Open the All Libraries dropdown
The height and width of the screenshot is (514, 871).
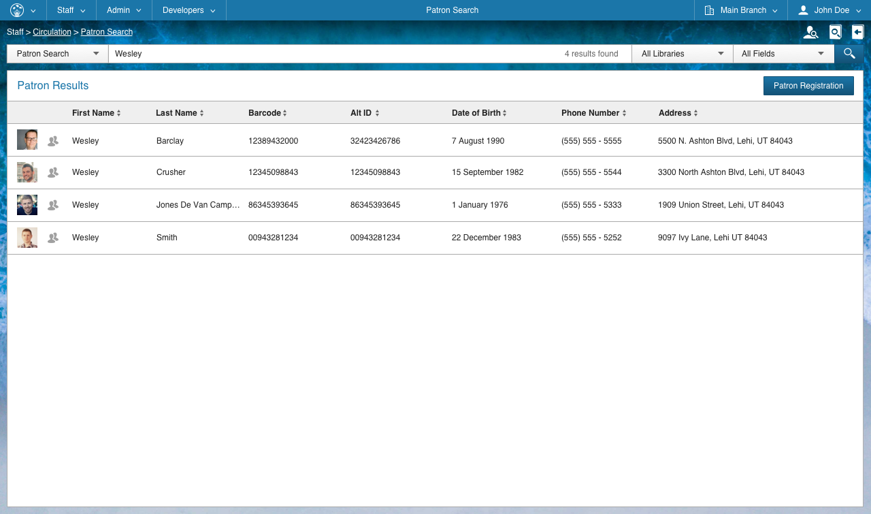point(681,53)
